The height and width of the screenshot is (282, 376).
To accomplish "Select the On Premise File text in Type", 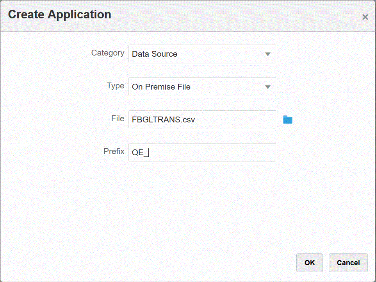I will [x=161, y=87].
